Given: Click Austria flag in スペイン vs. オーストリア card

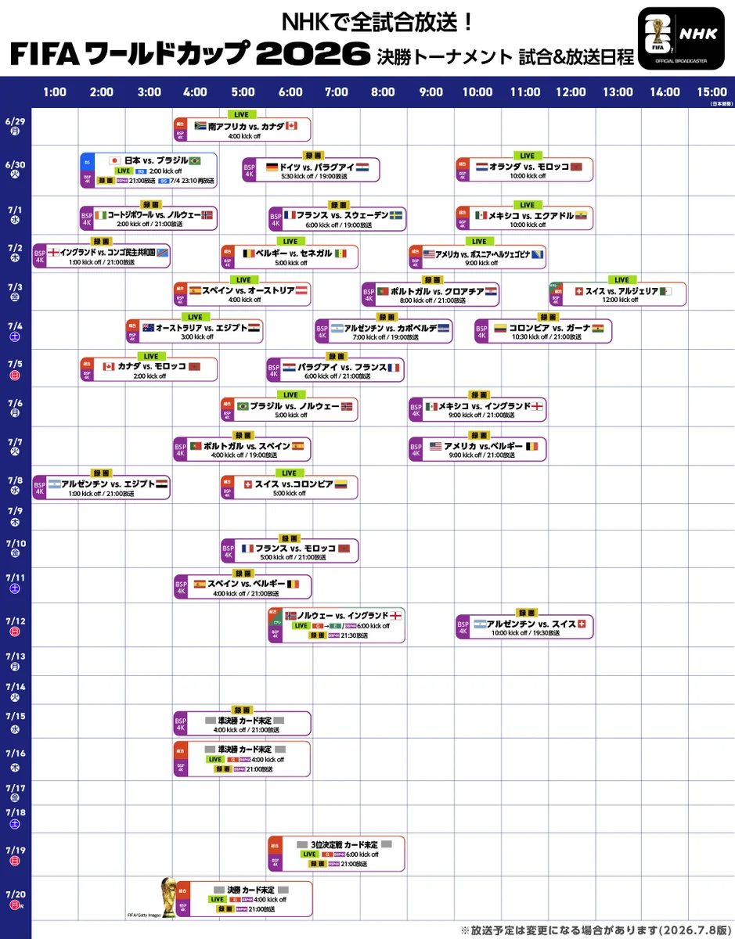Looking at the screenshot, I should point(302,290).
